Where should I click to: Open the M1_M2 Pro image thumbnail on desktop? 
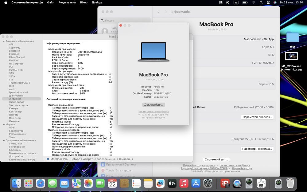(291, 57)
